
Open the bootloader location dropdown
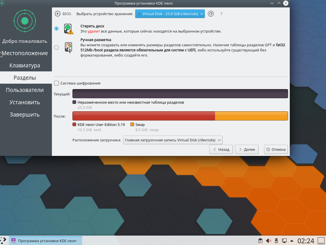(x=173, y=140)
